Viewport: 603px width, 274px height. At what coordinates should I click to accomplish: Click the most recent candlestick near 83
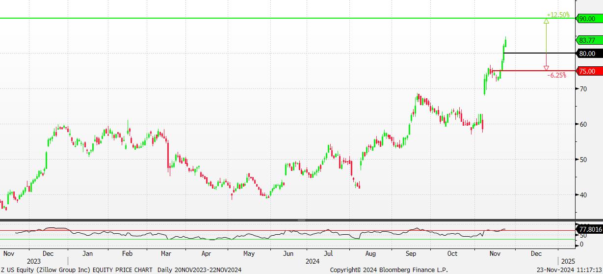[505, 42]
